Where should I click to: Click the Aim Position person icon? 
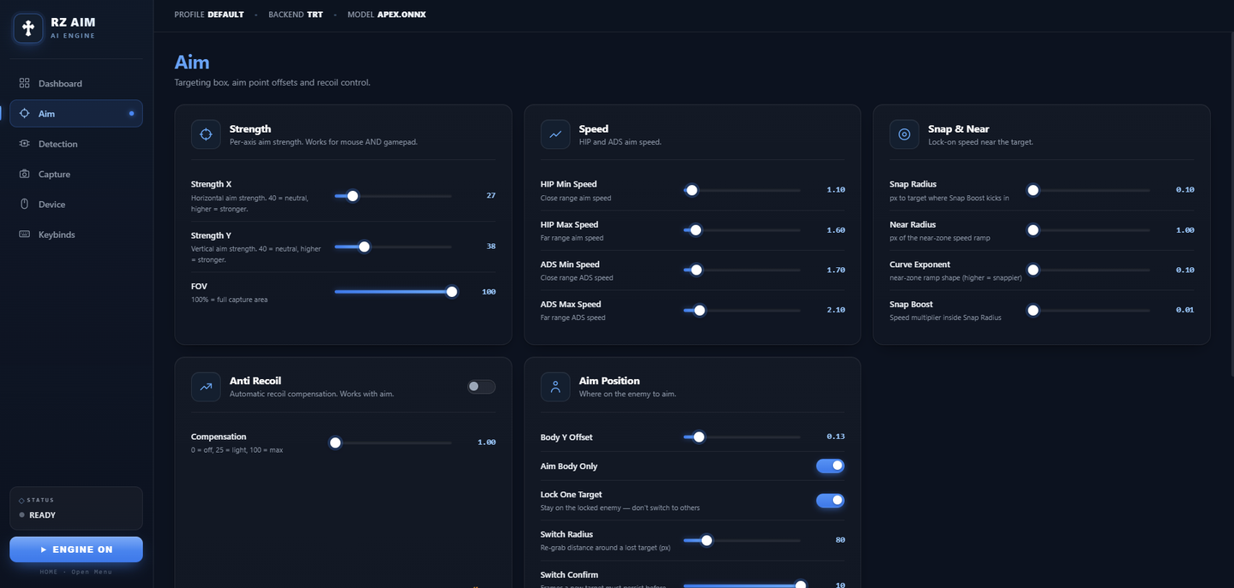[555, 387]
